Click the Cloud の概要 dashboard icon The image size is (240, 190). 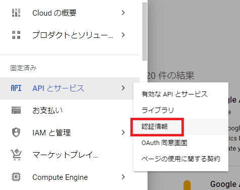[x=16, y=13]
